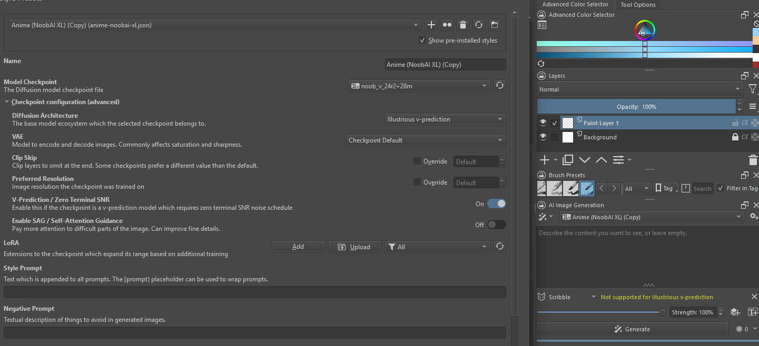Open layer blending mode Normal dropdown
This screenshot has width=759, height=346.
(x=640, y=89)
